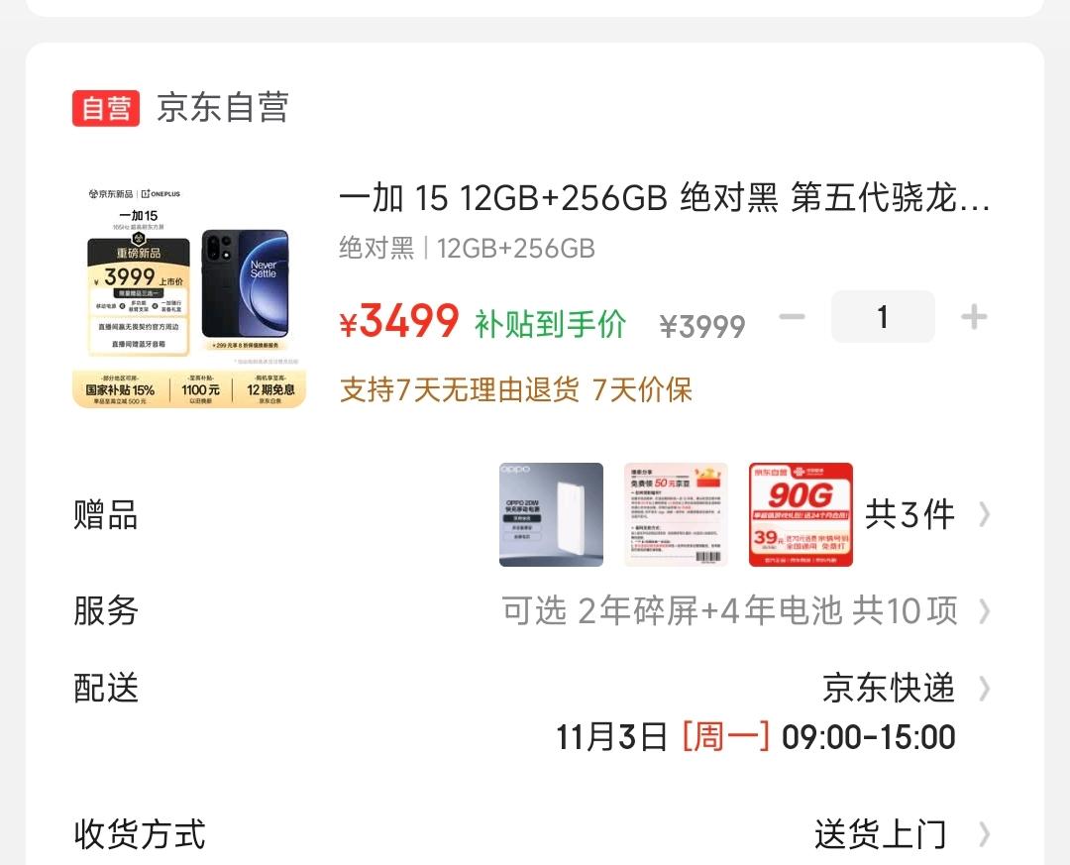Expand the 送货上门 receiving method chevron
1070x865 pixels.
pyautogui.click(x=984, y=834)
